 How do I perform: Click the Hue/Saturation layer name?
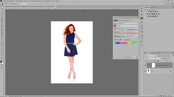click(x=163, y=65)
